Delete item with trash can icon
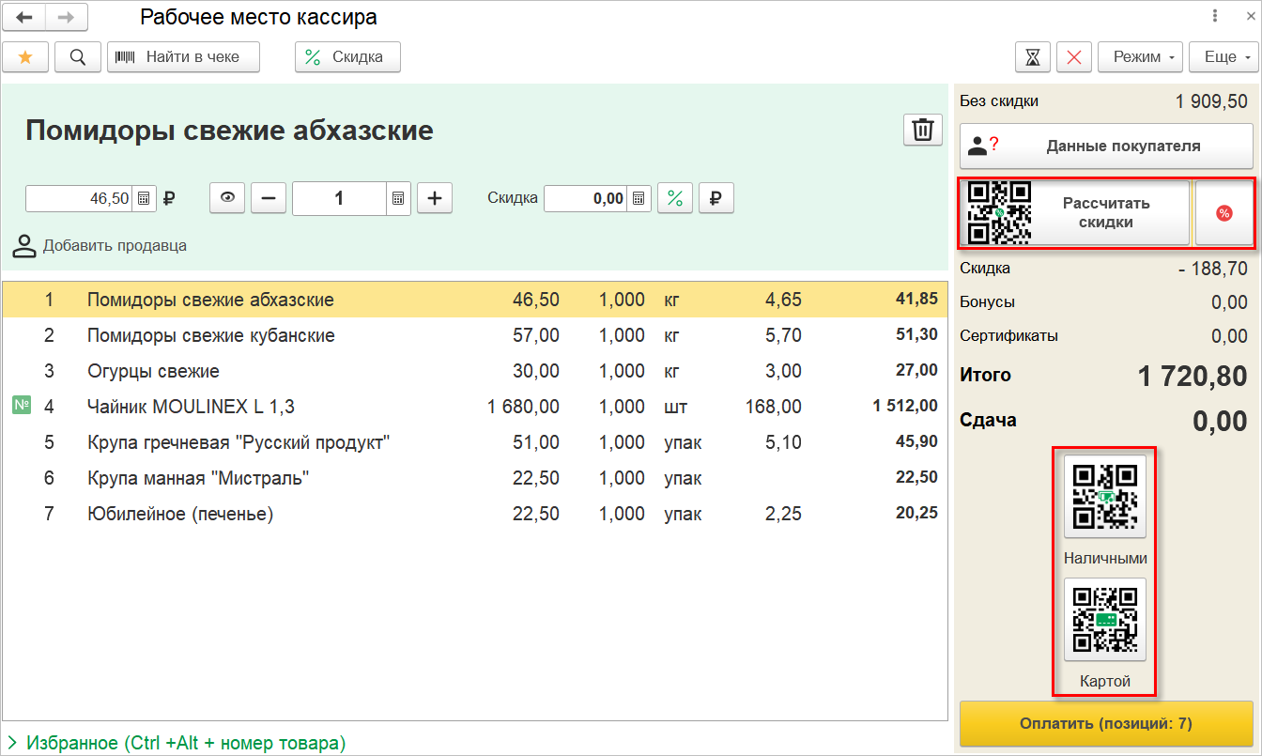 pos(922,130)
